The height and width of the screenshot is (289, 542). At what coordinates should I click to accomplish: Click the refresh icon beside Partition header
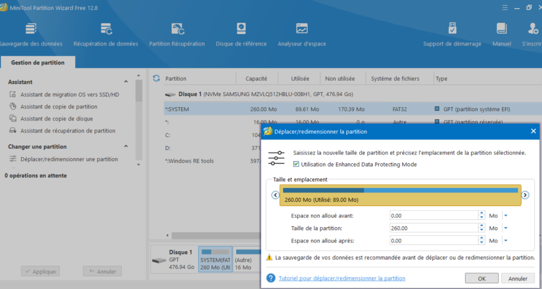pos(156,79)
